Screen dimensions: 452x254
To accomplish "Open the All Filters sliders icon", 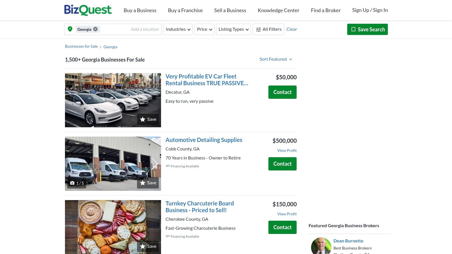I will tap(258, 29).
